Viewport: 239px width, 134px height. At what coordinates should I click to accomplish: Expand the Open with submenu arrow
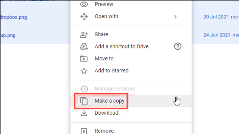click(x=175, y=17)
